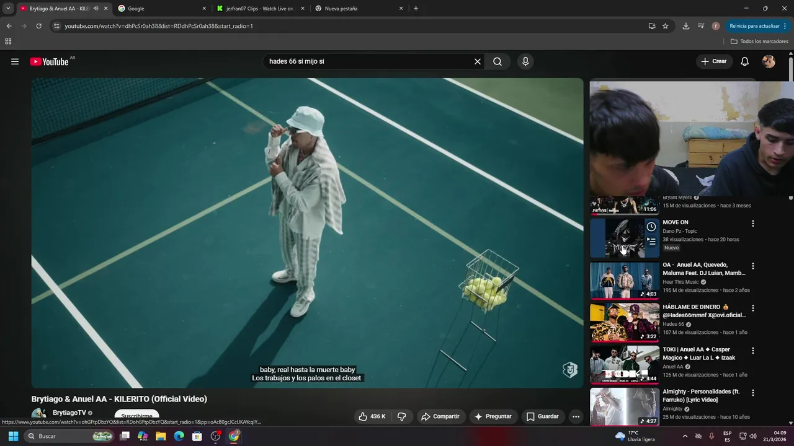The image size is (794, 446).
Task: Open HÁBLAME DE DINERO thumbnail
Action: tap(624, 322)
